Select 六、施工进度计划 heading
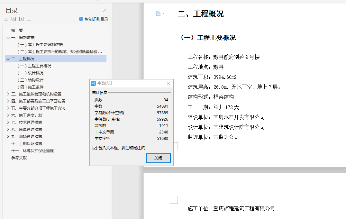Viewport: 346px width, 219px height. pos(27,115)
